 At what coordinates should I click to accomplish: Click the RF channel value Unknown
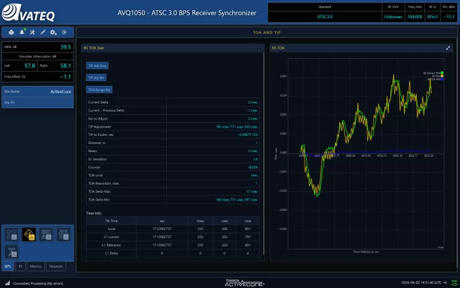click(393, 17)
